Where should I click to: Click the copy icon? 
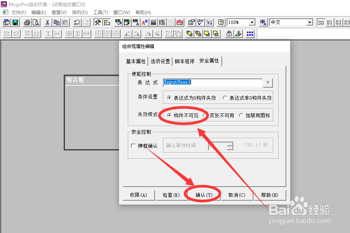(56, 22)
